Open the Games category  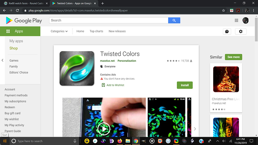tap(14, 61)
